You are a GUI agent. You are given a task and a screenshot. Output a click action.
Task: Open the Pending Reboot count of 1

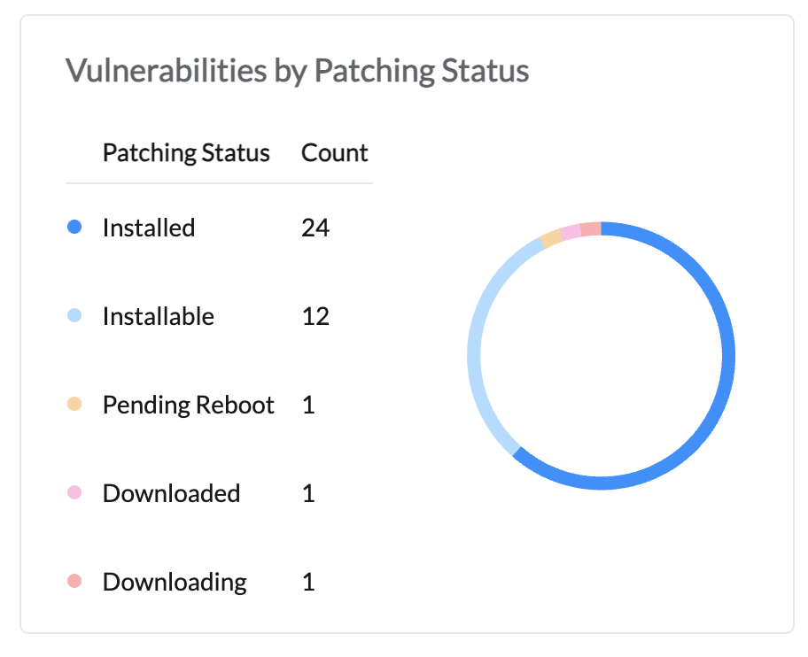pyautogui.click(x=308, y=405)
